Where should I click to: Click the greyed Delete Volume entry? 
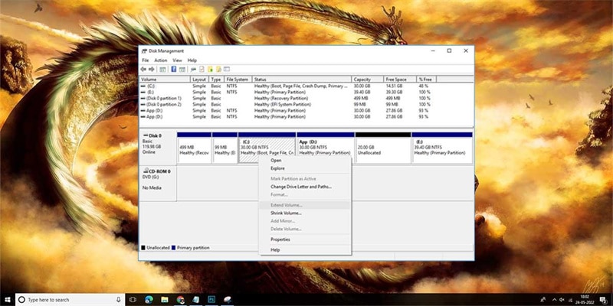305,229
